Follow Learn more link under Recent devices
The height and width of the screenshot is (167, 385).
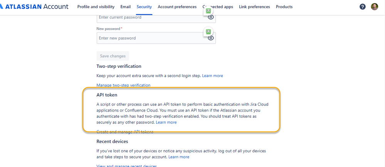click(179, 157)
